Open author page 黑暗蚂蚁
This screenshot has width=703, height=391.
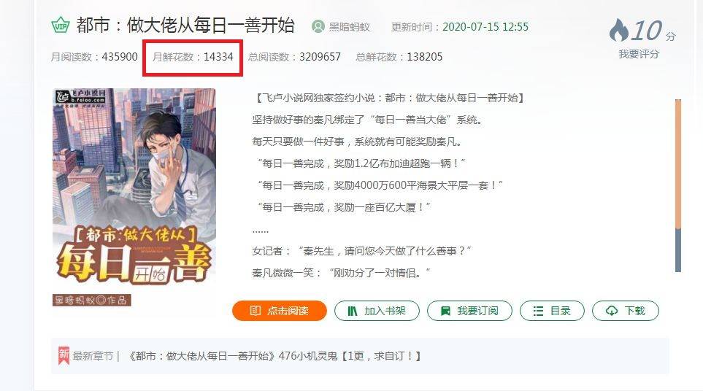[349, 27]
